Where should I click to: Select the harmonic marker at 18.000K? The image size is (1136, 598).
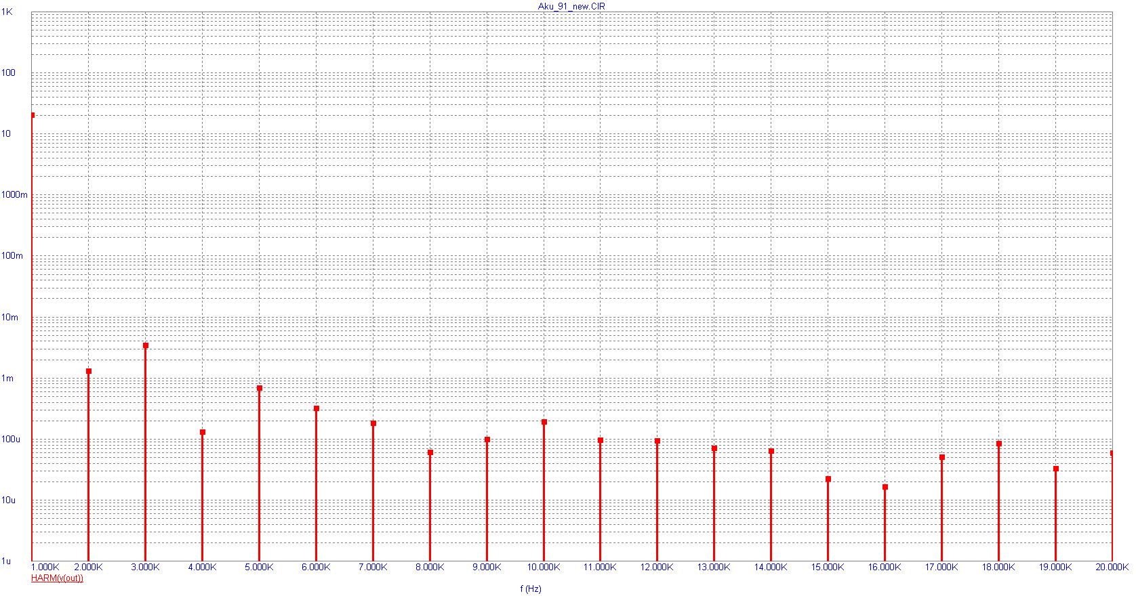pos(999,444)
